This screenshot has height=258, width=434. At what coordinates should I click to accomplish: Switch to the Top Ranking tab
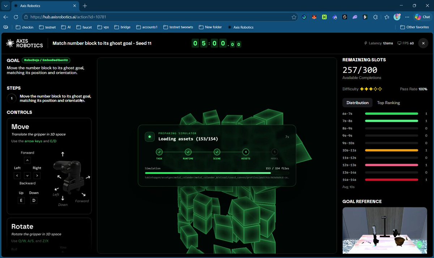388,103
